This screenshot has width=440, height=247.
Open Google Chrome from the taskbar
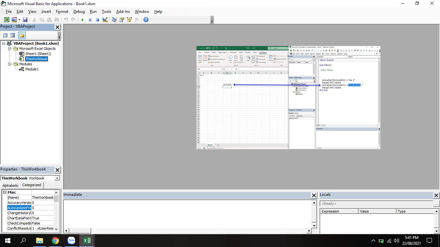(x=55, y=241)
